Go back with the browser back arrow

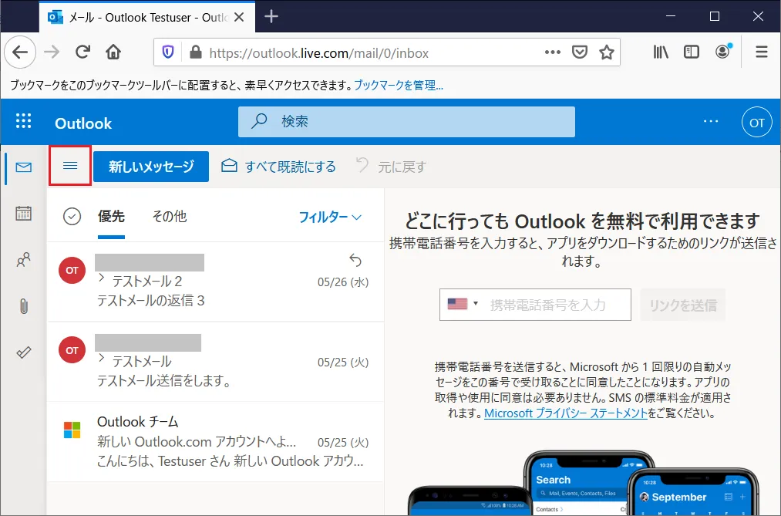[x=20, y=52]
